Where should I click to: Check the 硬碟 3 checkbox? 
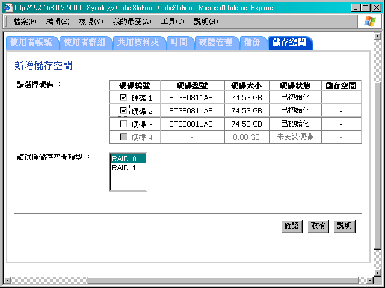[x=123, y=124]
